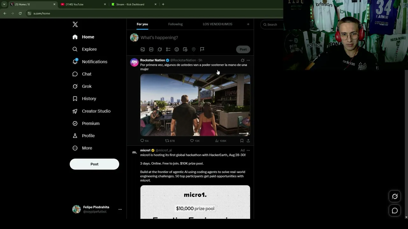Image resolution: width=408 pixels, height=229 pixels.
Task: Switch to the For you tab
Action: point(142,24)
